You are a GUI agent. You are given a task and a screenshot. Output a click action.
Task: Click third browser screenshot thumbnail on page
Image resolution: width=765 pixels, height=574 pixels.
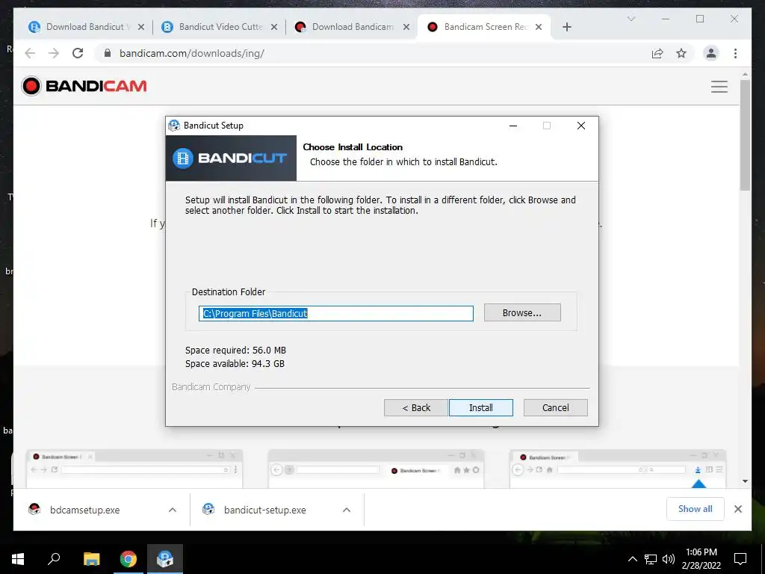(618, 469)
